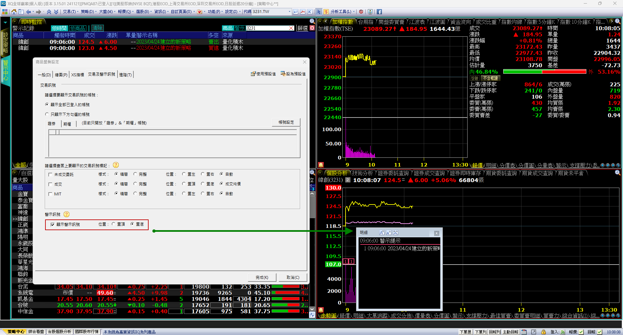Click 使用預設值 icon button in dialog
623x335 pixels.
(x=263, y=74)
